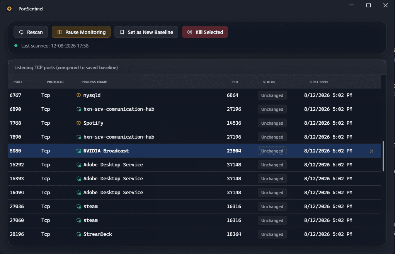Click port number 15393
This screenshot has width=395, height=254.
pos(17,179)
